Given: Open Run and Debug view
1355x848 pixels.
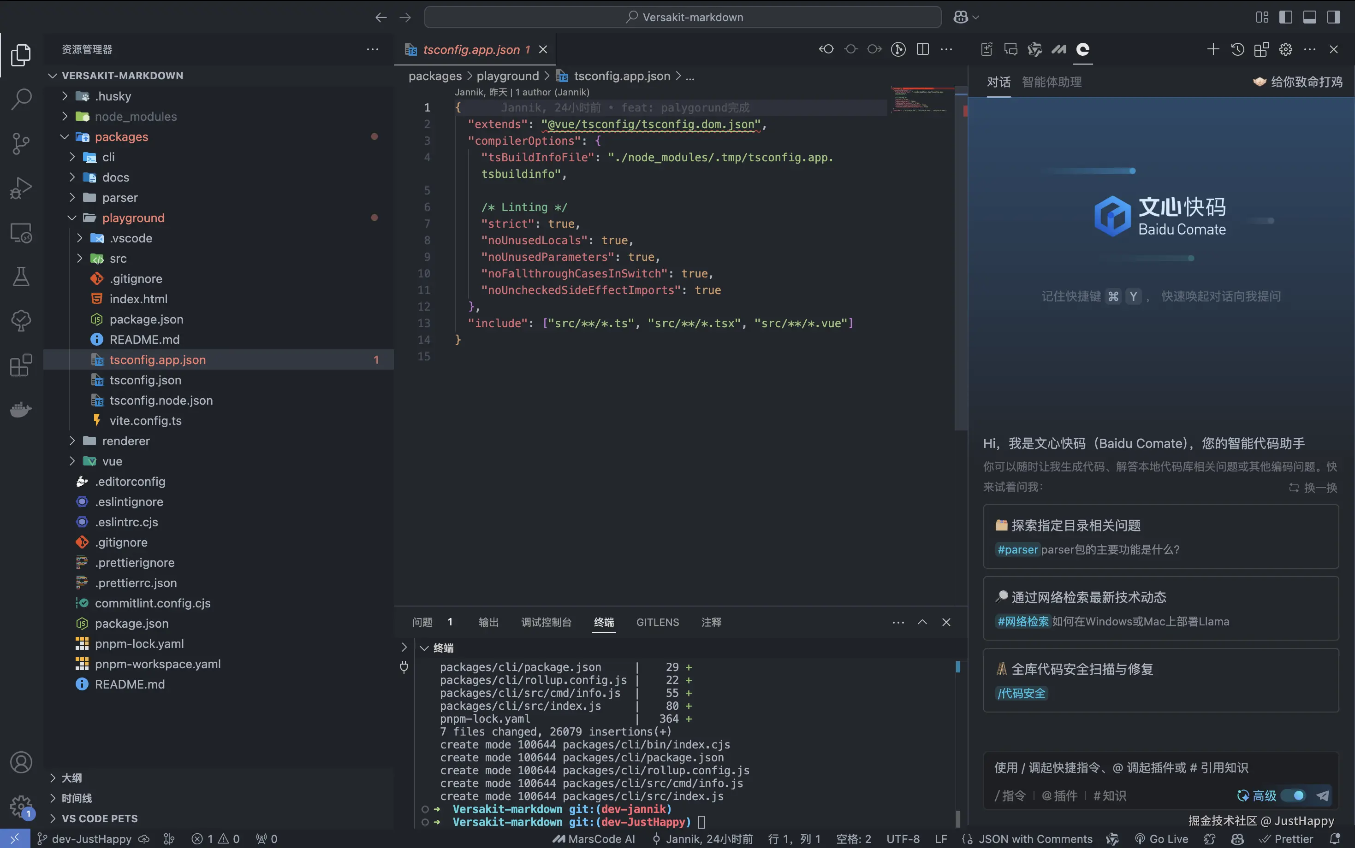Looking at the screenshot, I should coord(21,188).
